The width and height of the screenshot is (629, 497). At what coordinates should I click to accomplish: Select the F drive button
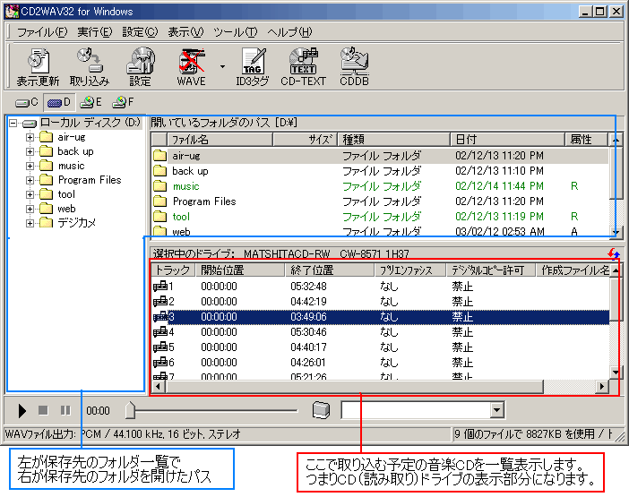[123, 102]
